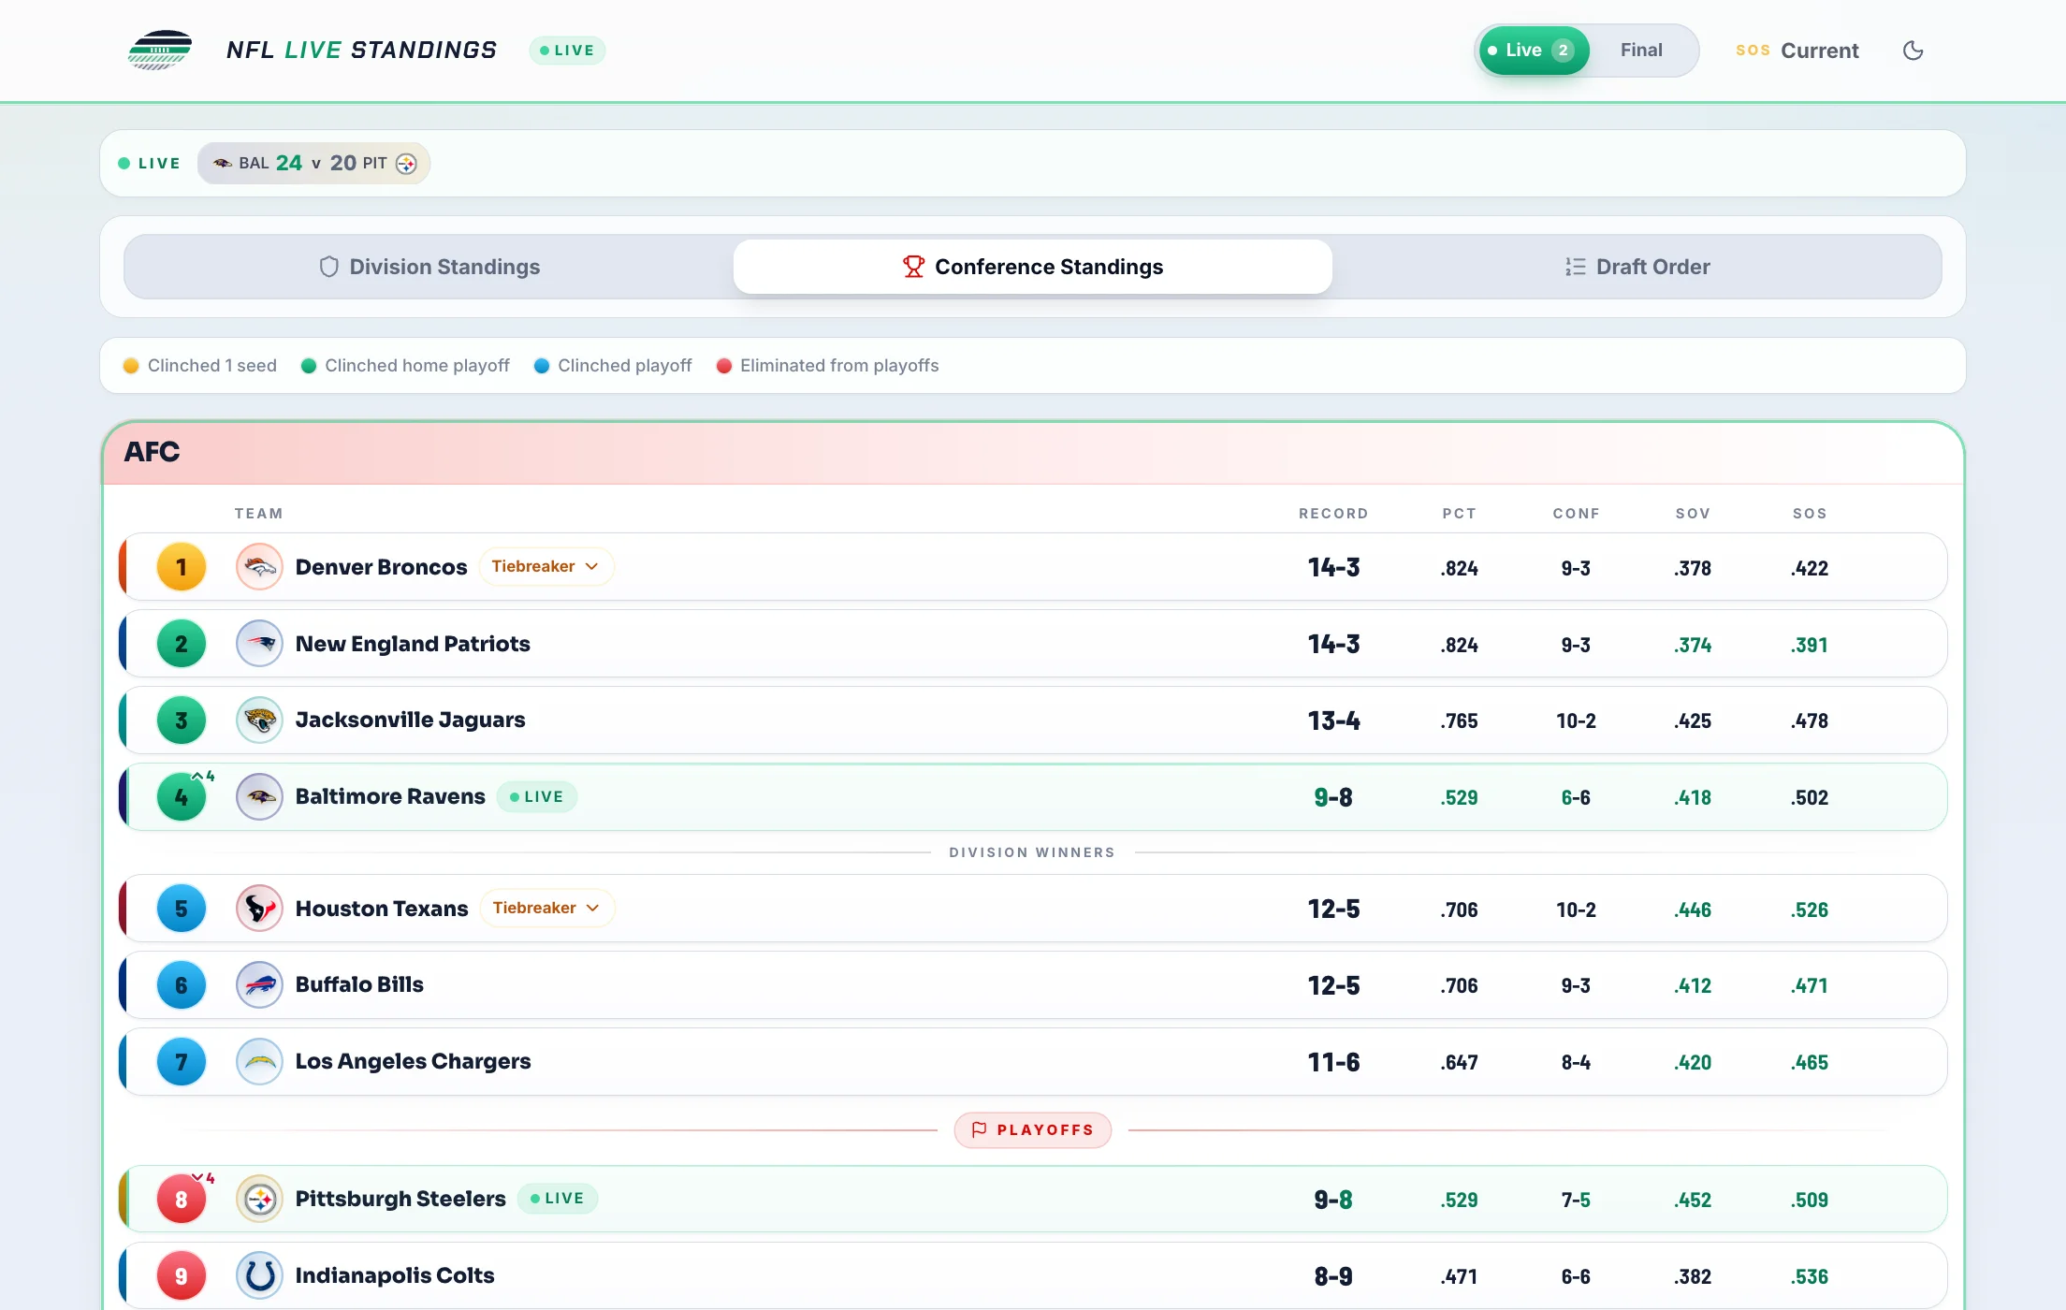Click the SOV column header
2066x1310 pixels.
(x=1693, y=514)
